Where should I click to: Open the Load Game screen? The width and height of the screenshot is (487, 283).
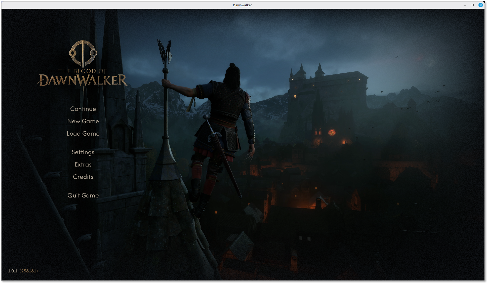tap(83, 134)
